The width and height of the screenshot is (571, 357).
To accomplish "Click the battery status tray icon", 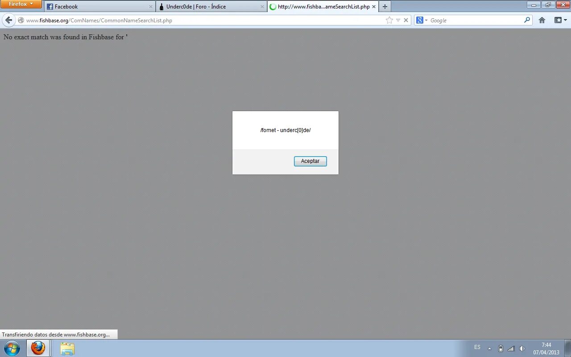I will 501,349.
